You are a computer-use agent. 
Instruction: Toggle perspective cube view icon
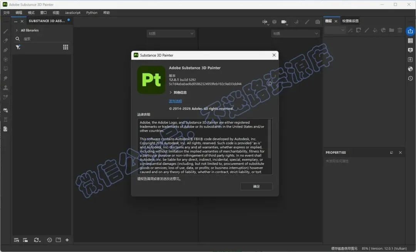click(274, 22)
